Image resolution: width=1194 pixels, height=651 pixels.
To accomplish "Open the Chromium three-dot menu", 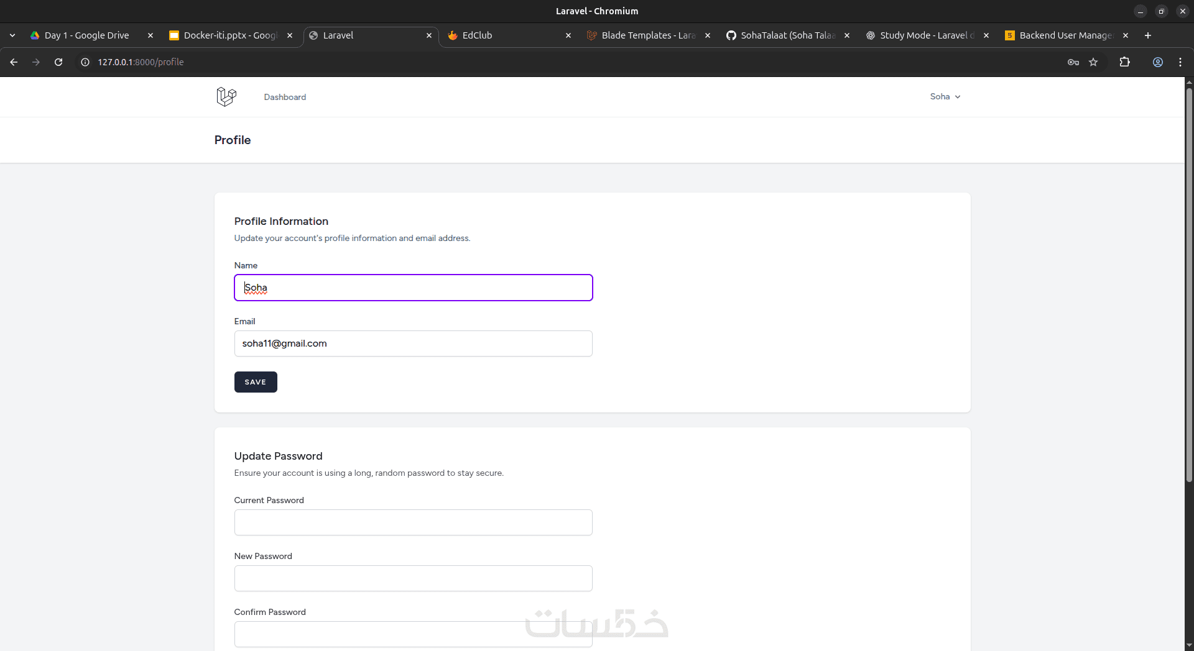I will 1180,62.
